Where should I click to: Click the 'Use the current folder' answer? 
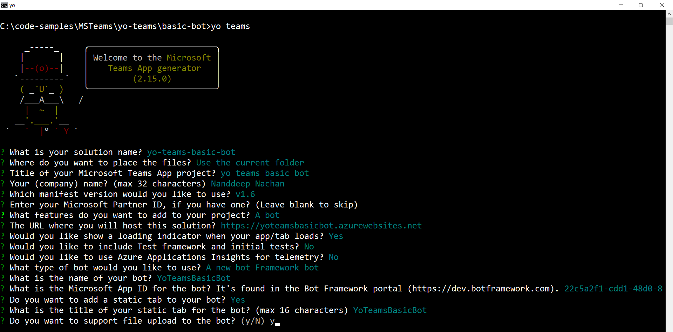pos(250,163)
